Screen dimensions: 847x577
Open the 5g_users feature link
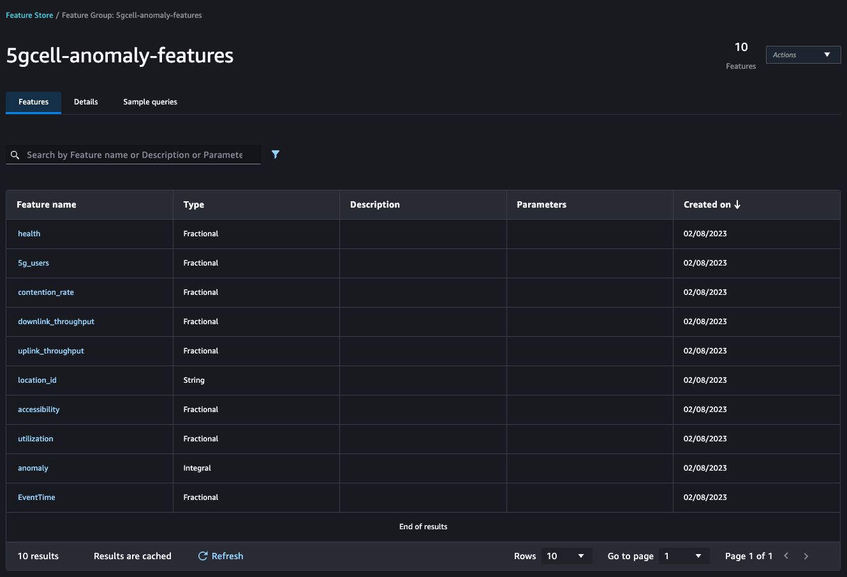pos(33,263)
